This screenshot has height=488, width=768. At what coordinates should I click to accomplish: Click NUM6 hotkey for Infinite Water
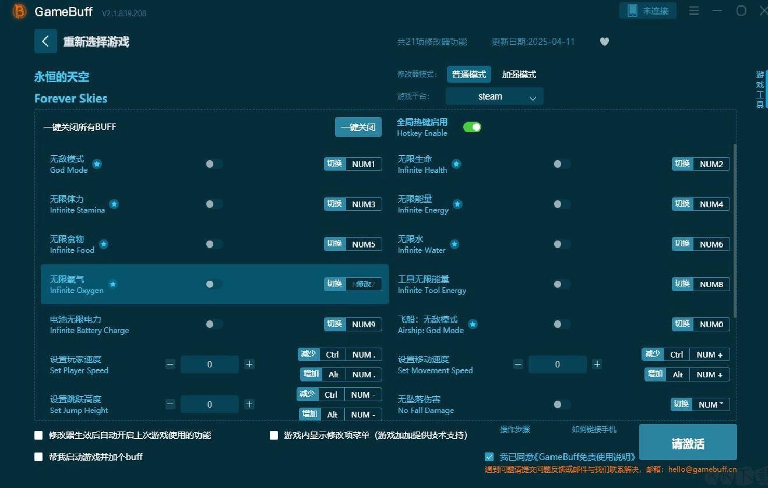pyautogui.click(x=711, y=245)
